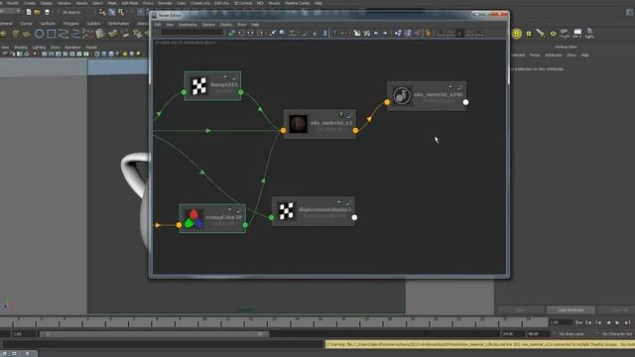635x357 pixels.
Task: Click the time range slider bar
Action: [154, 334]
